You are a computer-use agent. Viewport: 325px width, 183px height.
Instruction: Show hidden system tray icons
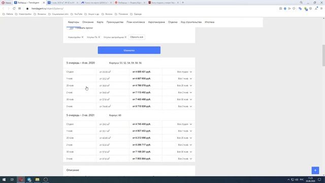288,179
